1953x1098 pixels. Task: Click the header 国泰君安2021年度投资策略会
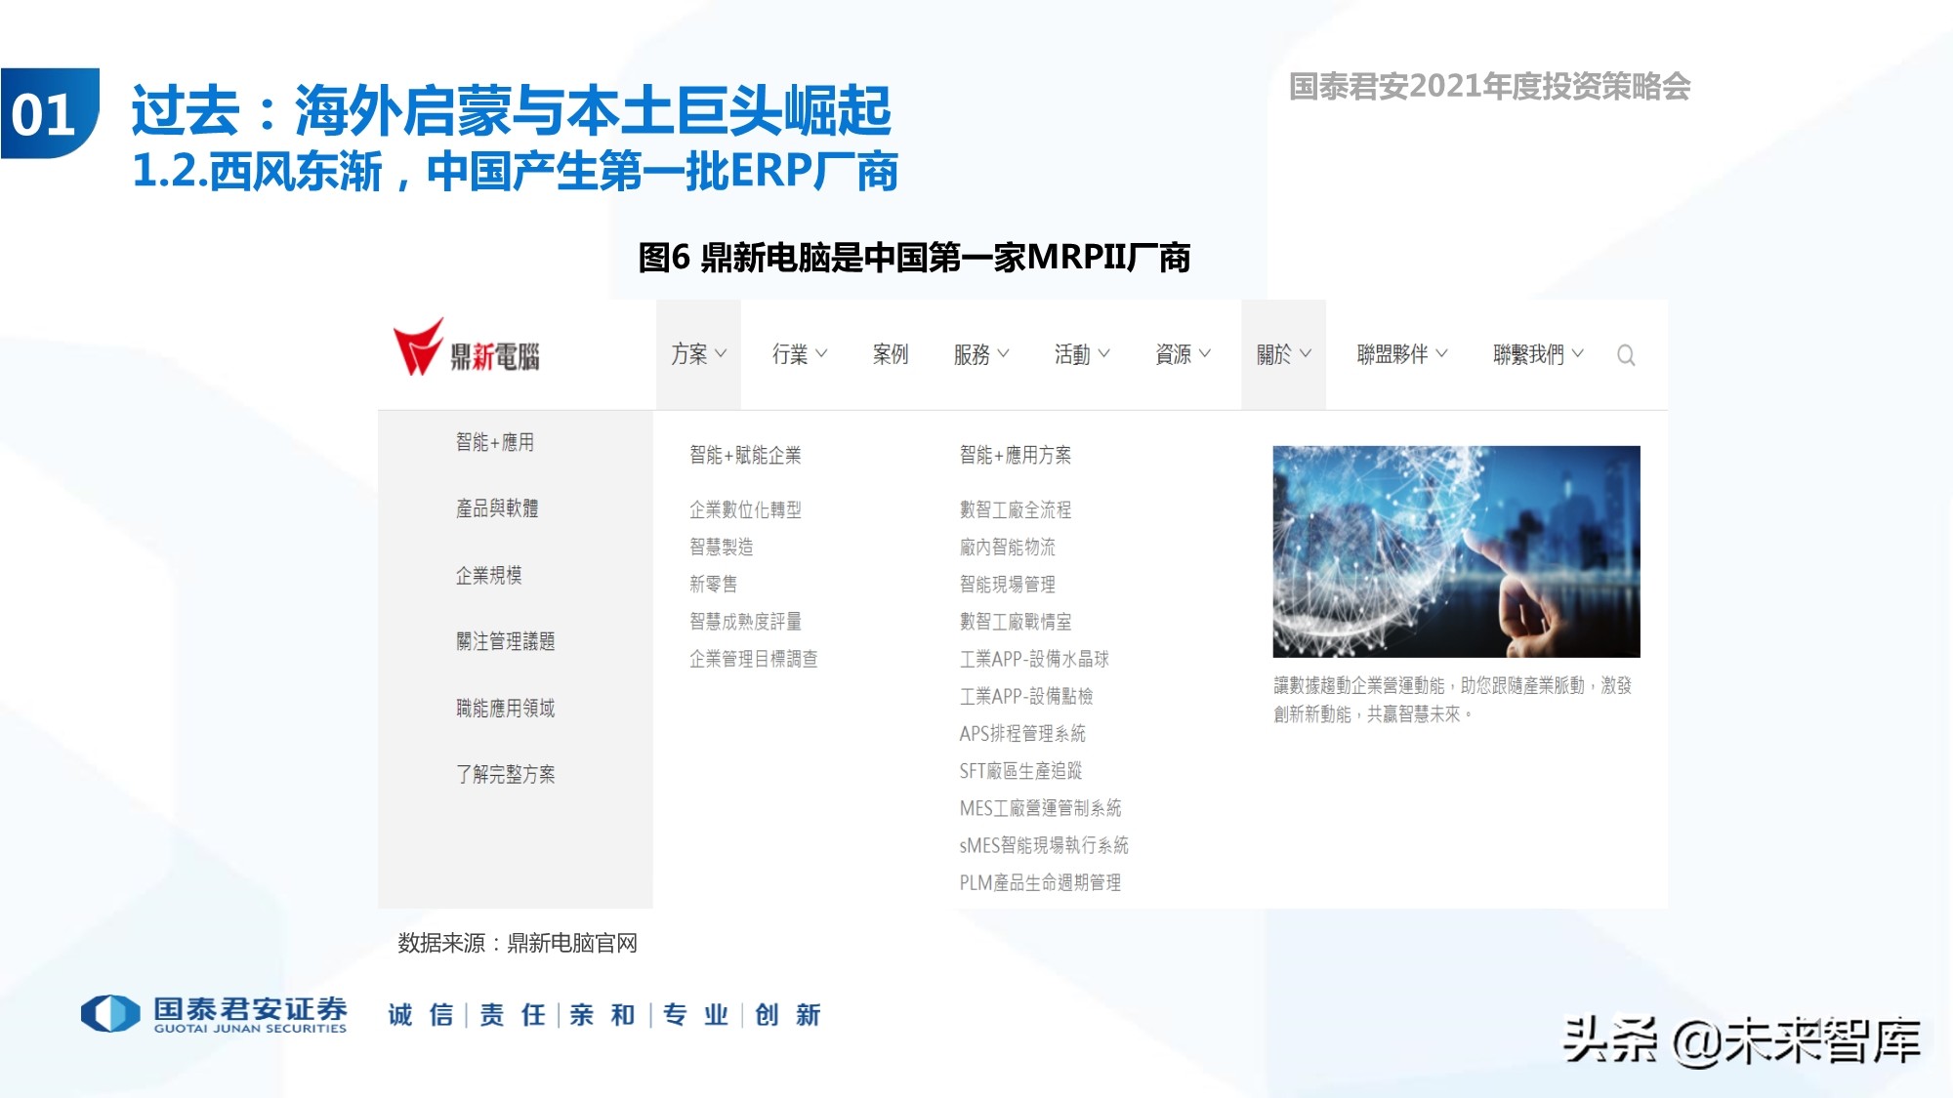tap(1489, 87)
